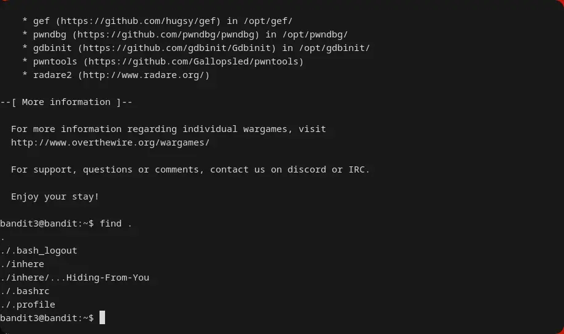Screen dimensions: 564x334
Task: Click the ./.profile output line
Action: coord(28,305)
